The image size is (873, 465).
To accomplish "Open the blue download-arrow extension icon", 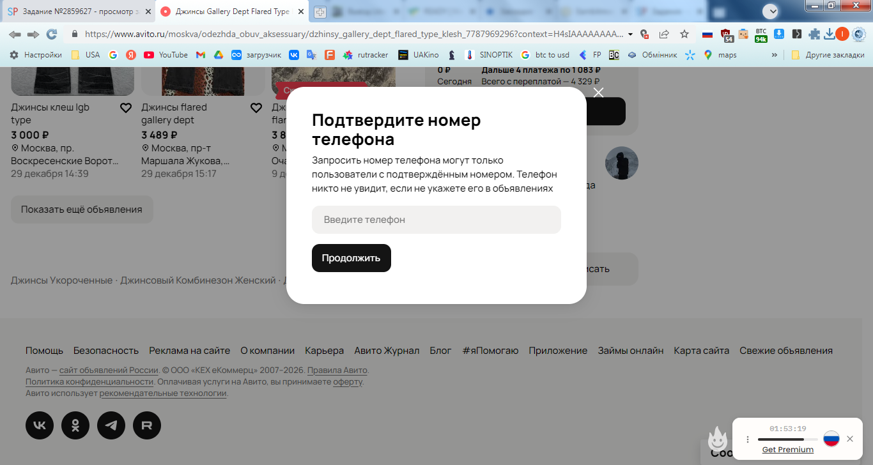I will (779, 34).
